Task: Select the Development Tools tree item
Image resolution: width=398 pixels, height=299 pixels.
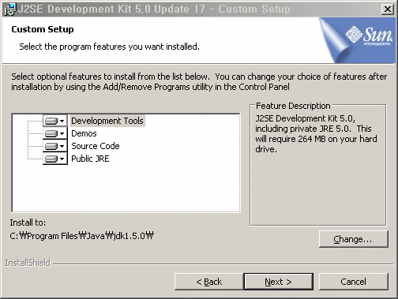Action: click(x=107, y=121)
